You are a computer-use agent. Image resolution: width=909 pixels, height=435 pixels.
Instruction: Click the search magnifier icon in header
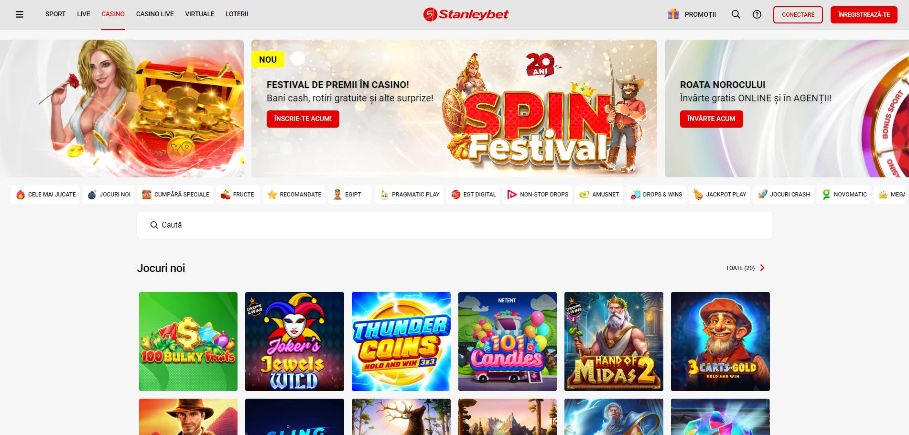click(736, 14)
